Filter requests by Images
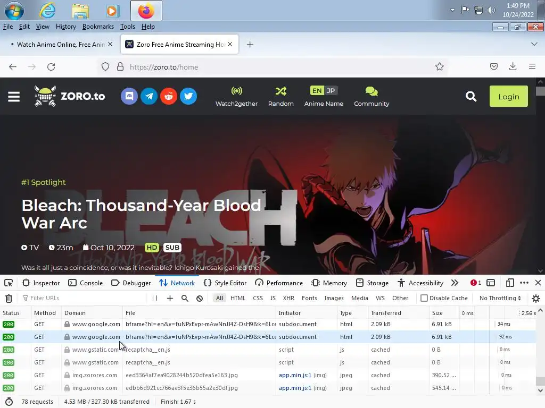 pyautogui.click(x=334, y=299)
